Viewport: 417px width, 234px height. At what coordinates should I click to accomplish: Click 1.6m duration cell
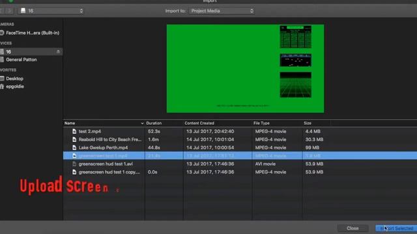point(154,140)
